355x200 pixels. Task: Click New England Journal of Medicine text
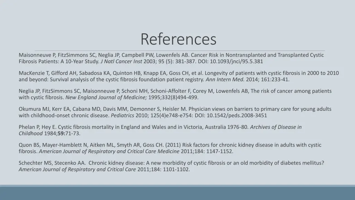106,97
